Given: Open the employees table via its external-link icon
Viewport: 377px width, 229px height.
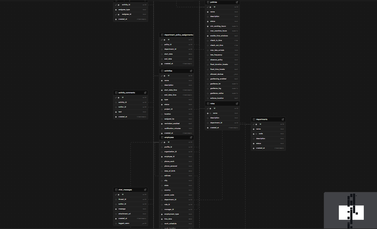Looking at the screenshot, I should click(x=191, y=137).
